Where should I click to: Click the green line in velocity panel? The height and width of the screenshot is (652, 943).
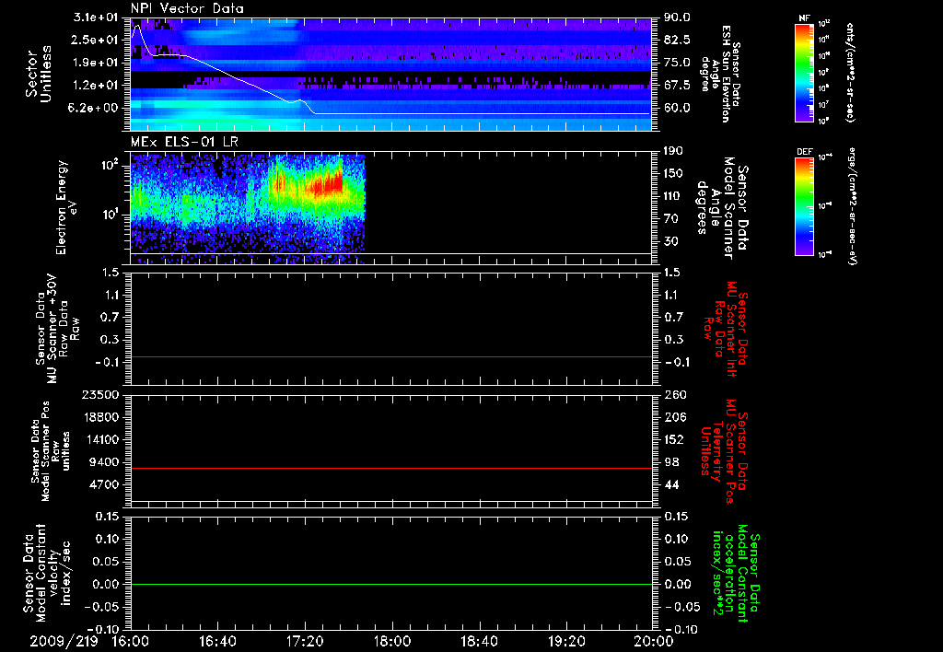(x=391, y=584)
